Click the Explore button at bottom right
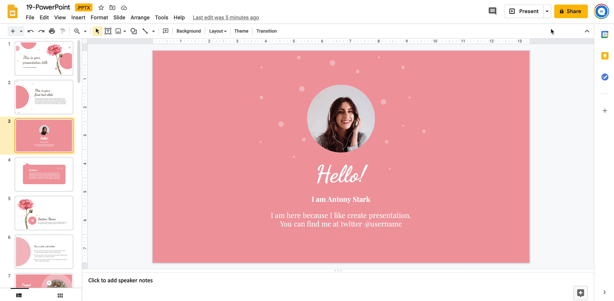Screen dimensions: 614x301 pos(581,293)
